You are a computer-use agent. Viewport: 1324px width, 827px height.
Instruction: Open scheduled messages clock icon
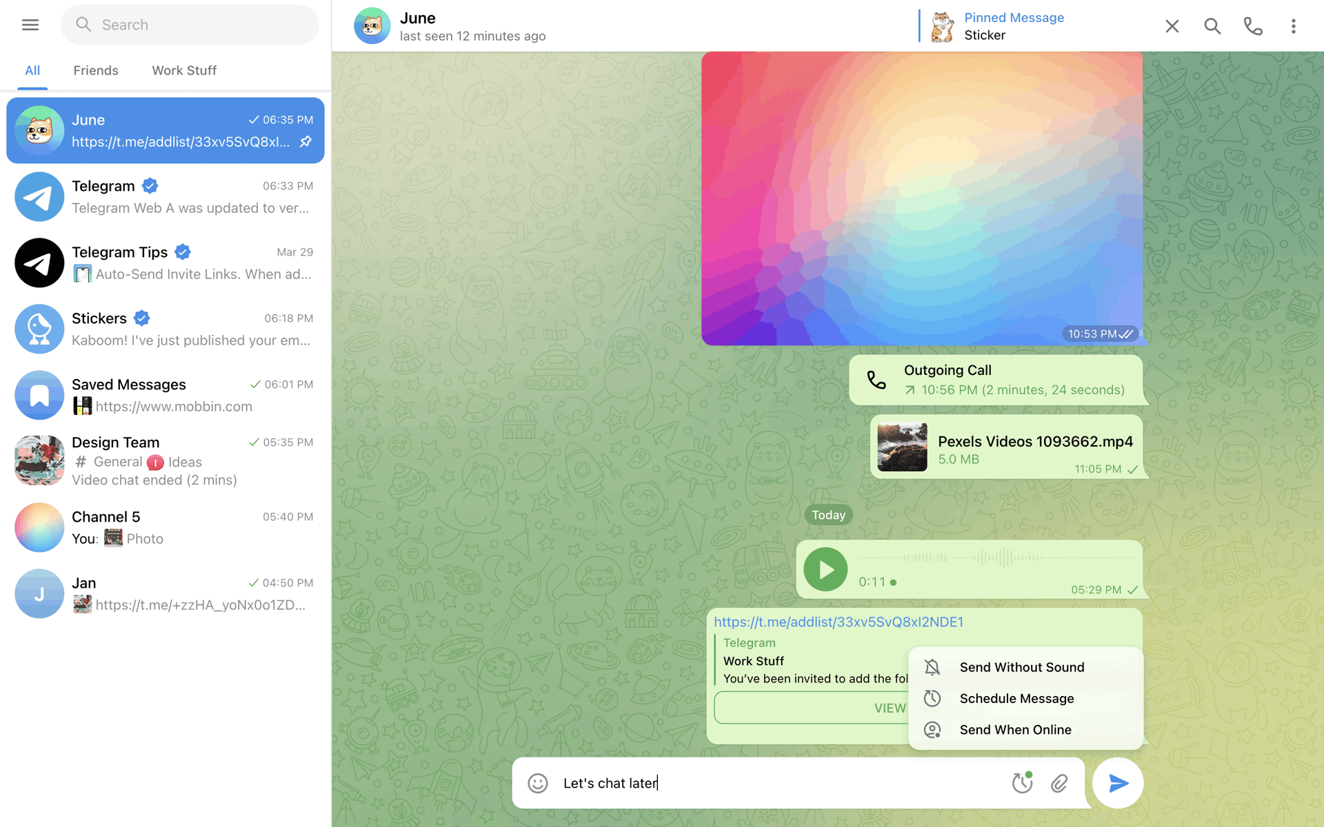tap(1022, 783)
